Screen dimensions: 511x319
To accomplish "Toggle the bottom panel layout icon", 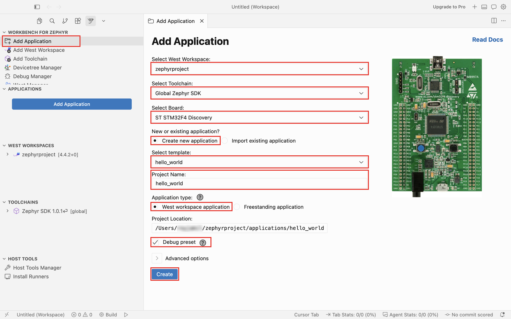I will pos(484,7).
